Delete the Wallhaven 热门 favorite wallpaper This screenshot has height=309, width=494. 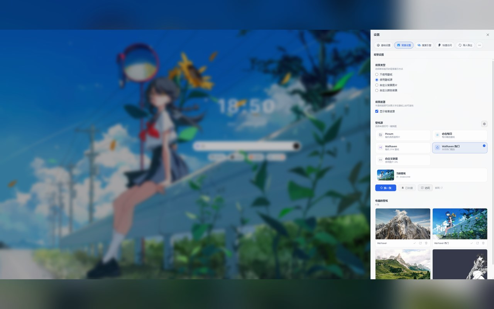click(x=483, y=243)
